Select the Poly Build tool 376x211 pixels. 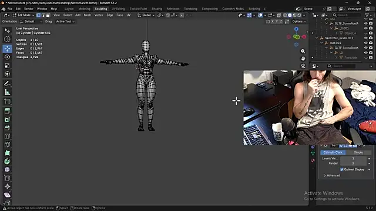coord(7,153)
